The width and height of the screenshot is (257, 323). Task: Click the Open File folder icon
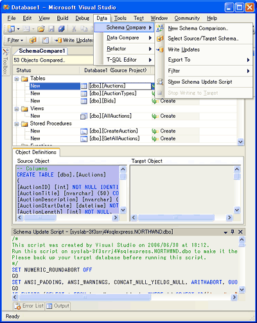point(41,29)
